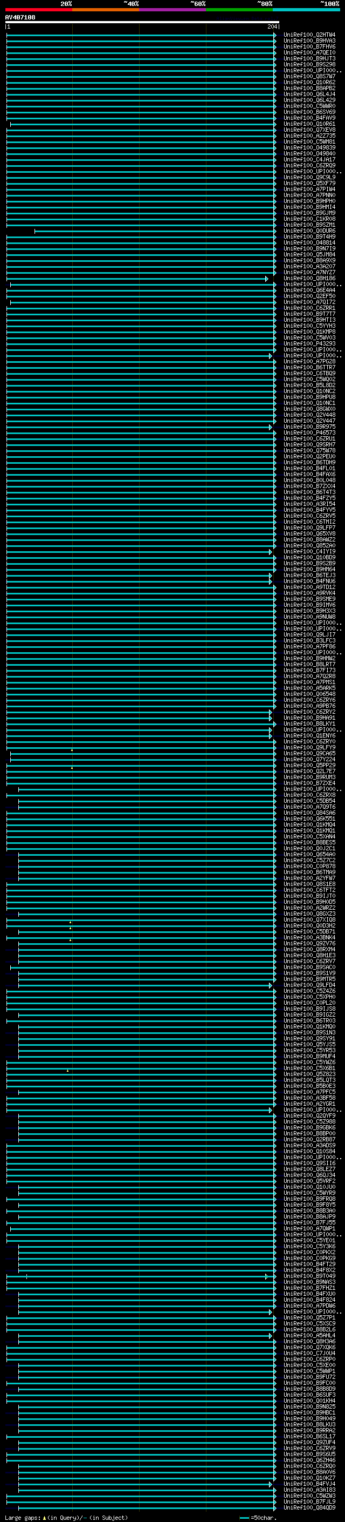Click the purple ~60% identity color bar
The image size is (345, 1522).
pos(173,10)
